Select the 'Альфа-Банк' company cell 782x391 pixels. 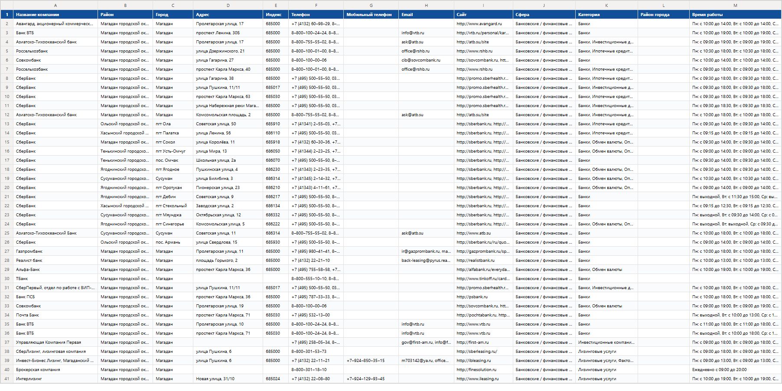(x=55, y=269)
